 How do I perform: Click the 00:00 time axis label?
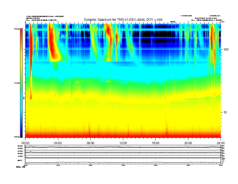(25, 143)
